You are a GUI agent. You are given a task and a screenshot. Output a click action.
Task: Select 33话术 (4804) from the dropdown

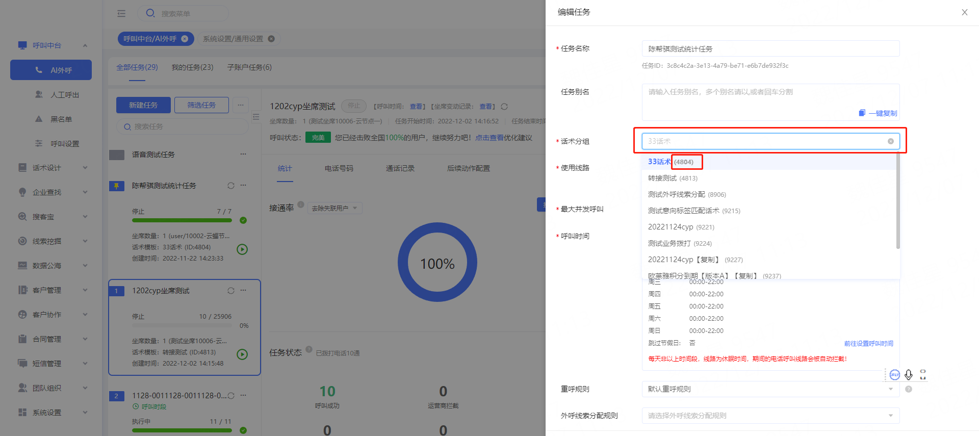[769, 162]
